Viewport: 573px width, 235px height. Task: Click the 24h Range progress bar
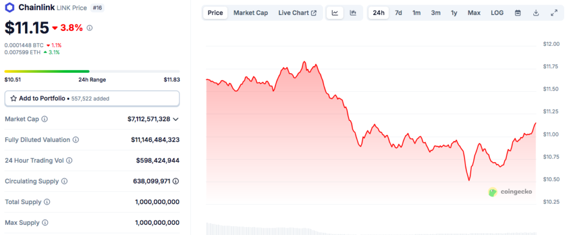click(92, 71)
